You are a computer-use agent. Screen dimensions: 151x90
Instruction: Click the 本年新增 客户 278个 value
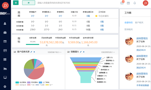point(33,30)
